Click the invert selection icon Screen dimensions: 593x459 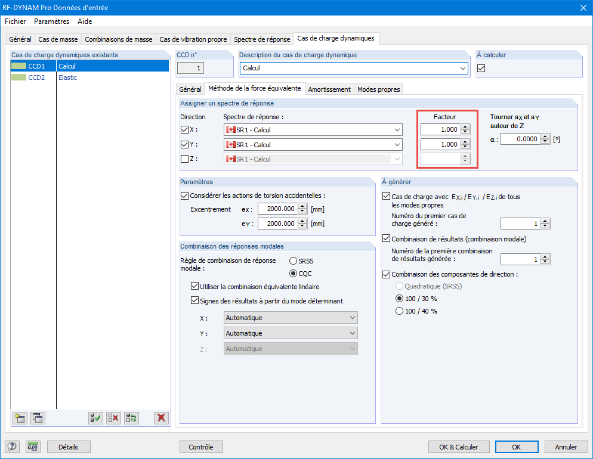(132, 418)
